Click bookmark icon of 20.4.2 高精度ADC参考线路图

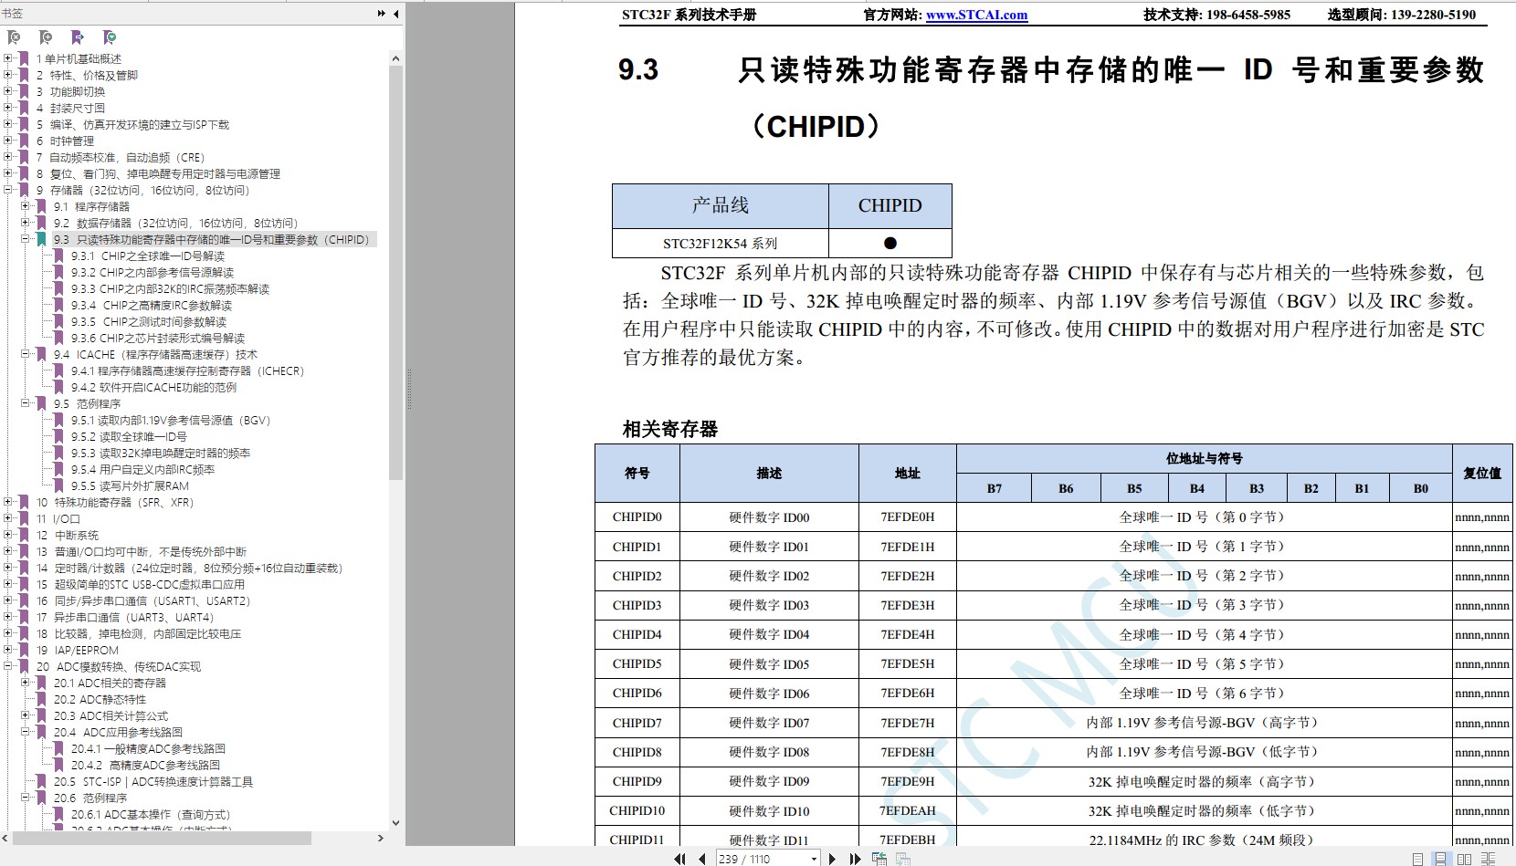pos(59,766)
